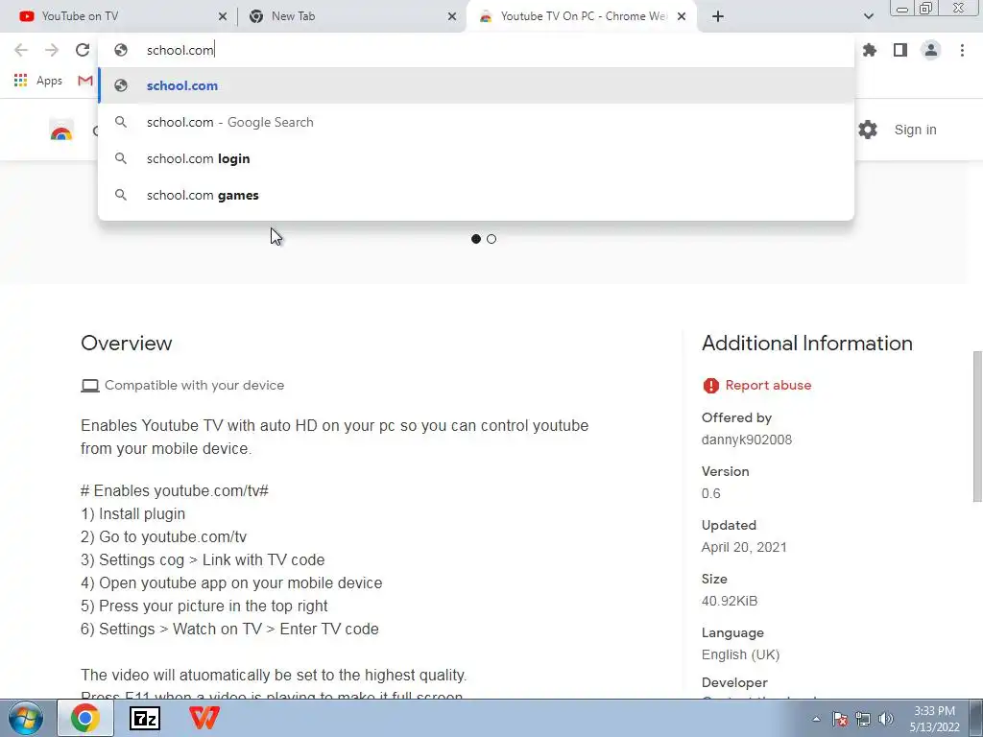Screen dimensions: 983x737
Task: Show hidden tray icons arrow
Action: (x=816, y=719)
